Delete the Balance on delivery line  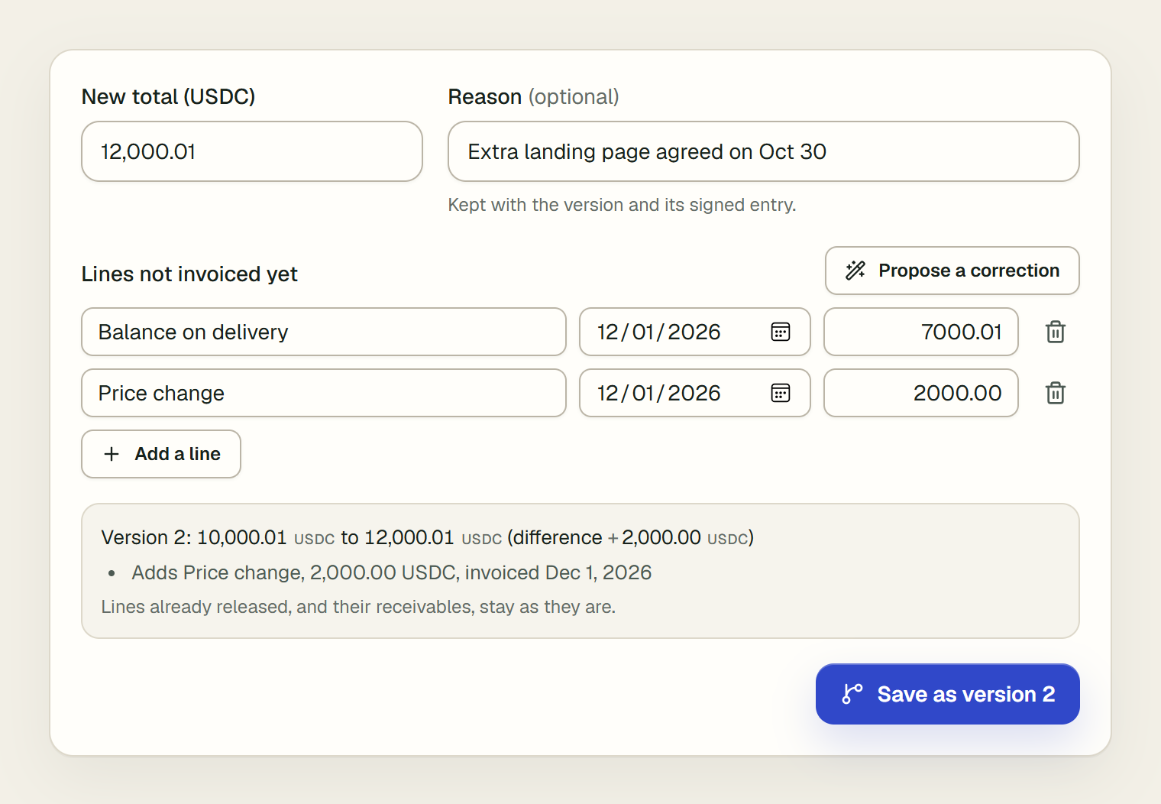click(1055, 332)
